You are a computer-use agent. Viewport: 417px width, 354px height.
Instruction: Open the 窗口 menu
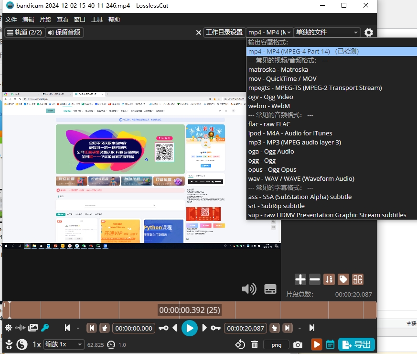pyautogui.click(x=79, y=20)
